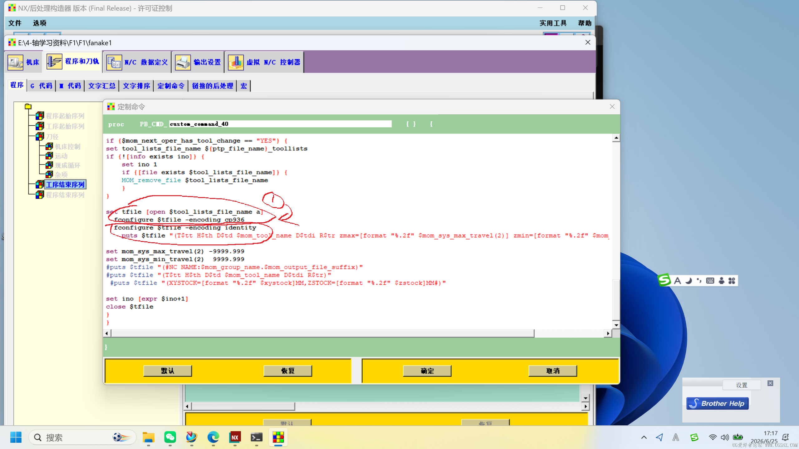This screenshot has width=799, height=449.
Task: Select 程序起始序列 tree node
Action: tap(65, 116)
